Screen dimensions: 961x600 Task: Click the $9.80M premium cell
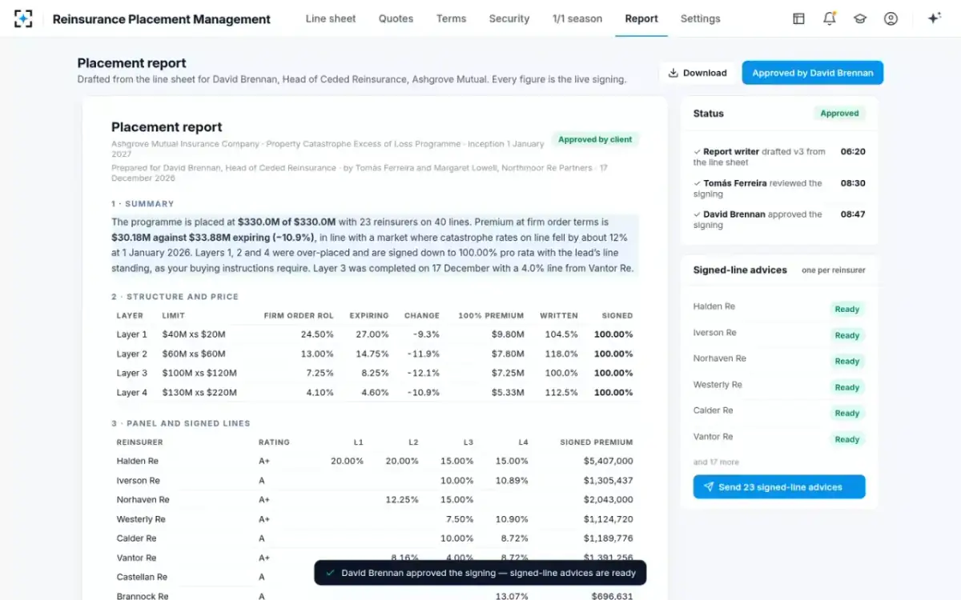(508, 334)
